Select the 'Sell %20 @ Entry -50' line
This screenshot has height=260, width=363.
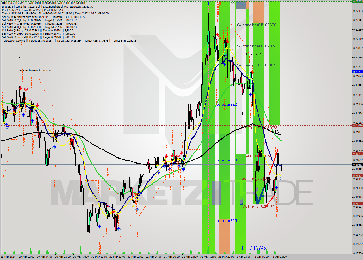[x=38, y=34]
